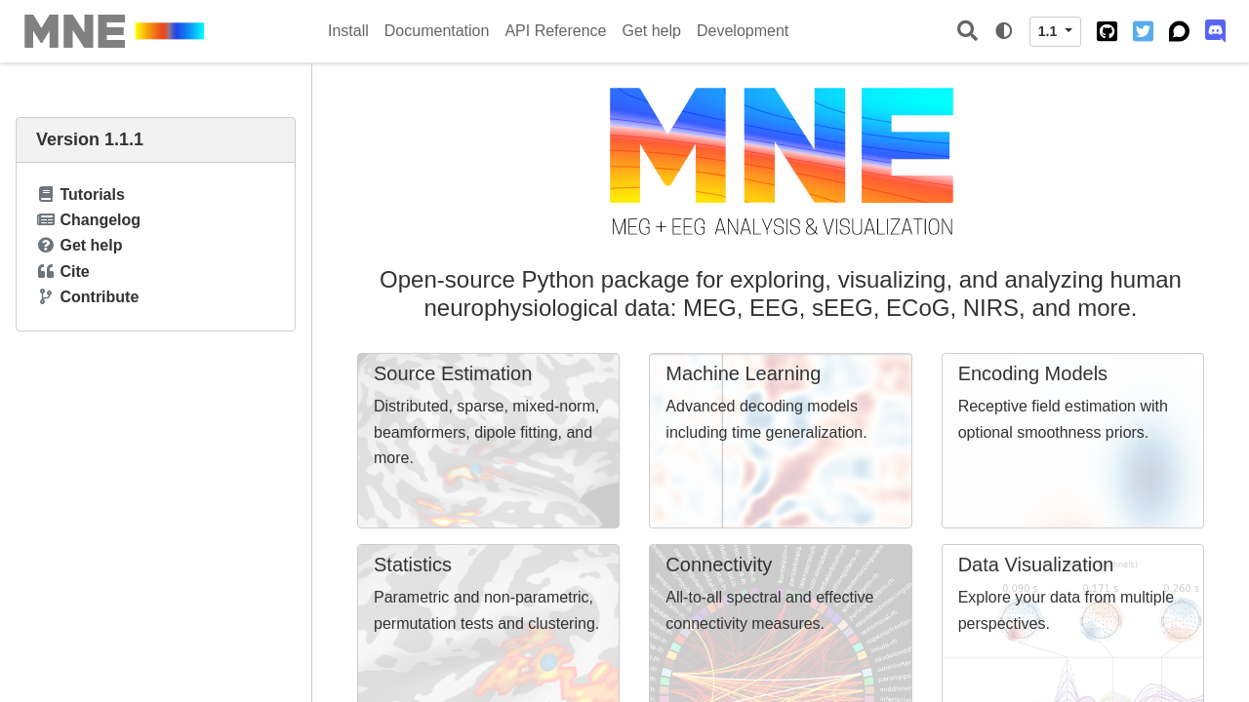The height and width of the screenshot is (702, 1249).
Task: Open the 1.1 version dropdown
Action: (1055, 31)
